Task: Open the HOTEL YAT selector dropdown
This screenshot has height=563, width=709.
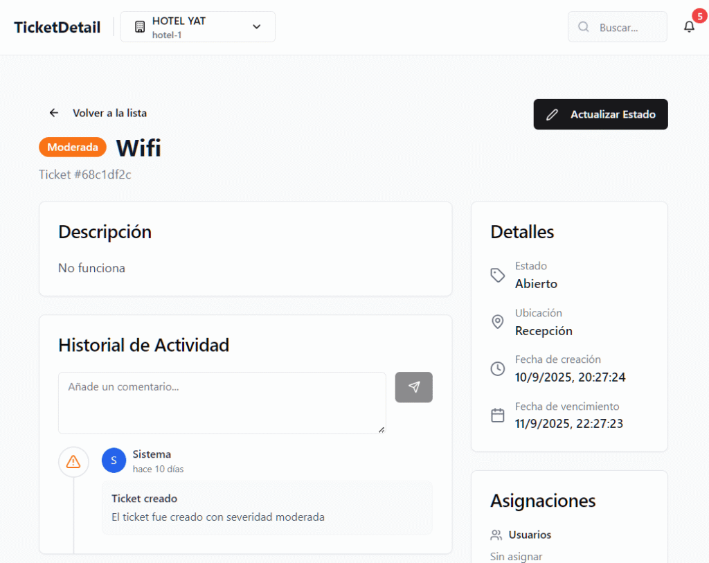Action: pyautogui.click(x=197, y=27)
